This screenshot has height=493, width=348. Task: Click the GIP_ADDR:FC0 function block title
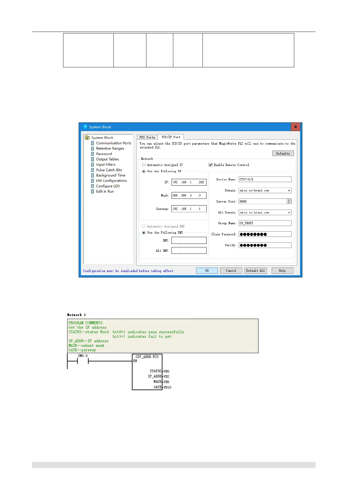[x=147, y=357]
